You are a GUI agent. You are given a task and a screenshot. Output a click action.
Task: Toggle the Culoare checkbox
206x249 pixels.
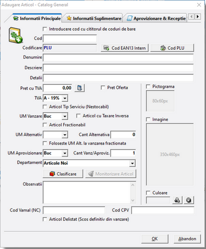point(148,193)
